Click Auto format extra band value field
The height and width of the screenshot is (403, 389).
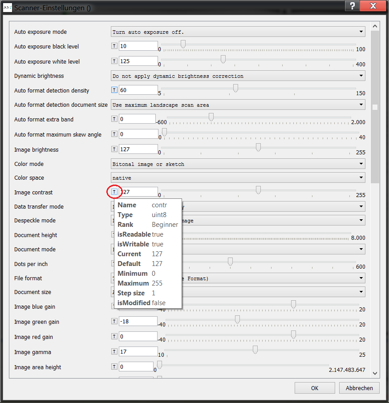coord(137,119)
